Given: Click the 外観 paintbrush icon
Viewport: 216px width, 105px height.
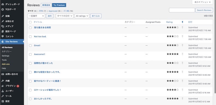Looking at the screenshot, I should click(3, 81).
